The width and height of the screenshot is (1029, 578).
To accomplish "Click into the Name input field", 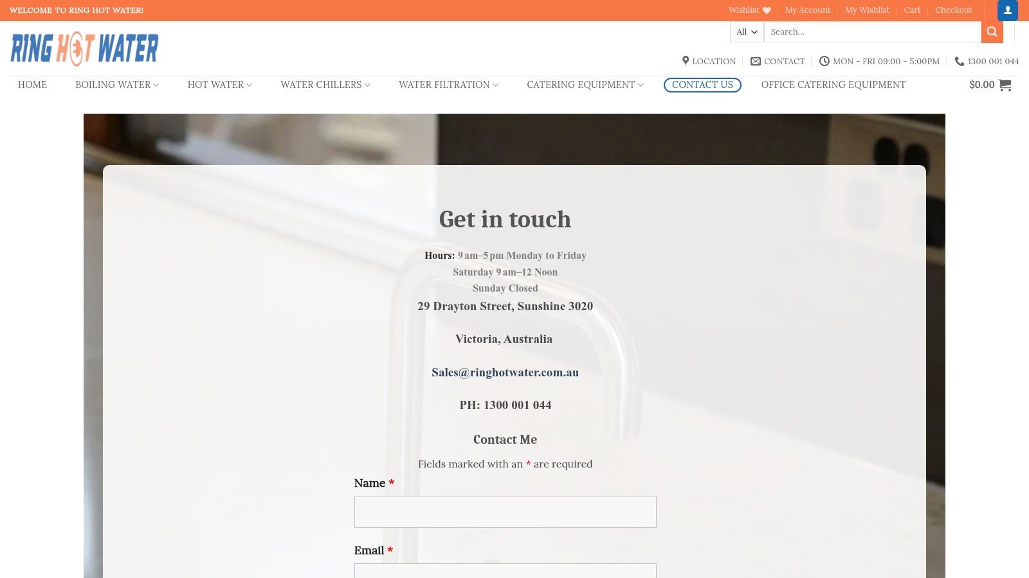I will point(505,512).
